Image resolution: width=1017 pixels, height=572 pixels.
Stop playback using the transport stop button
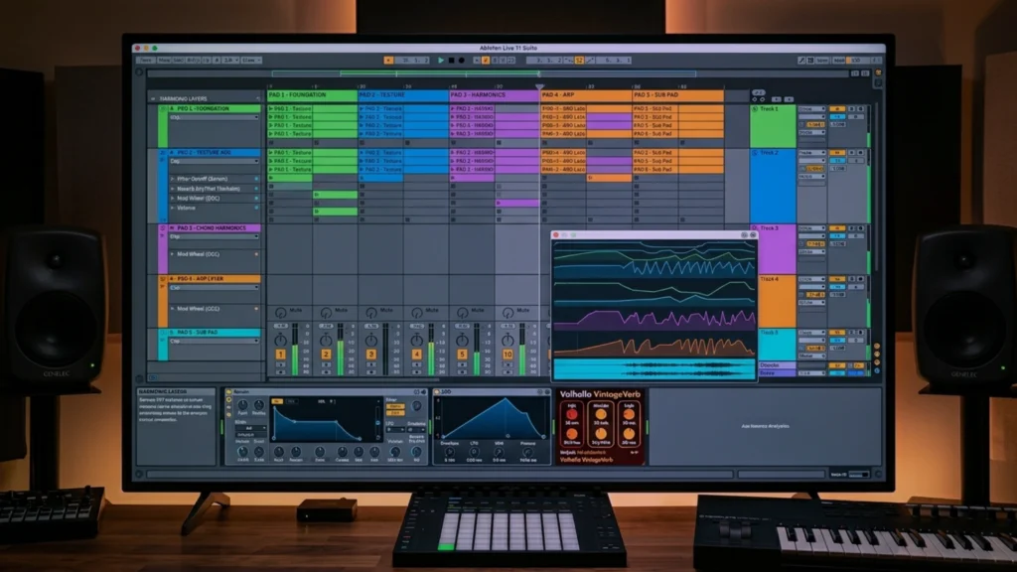click(452, 61)
